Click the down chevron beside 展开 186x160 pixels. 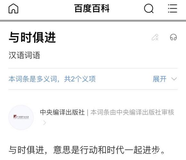click(174, 79)
